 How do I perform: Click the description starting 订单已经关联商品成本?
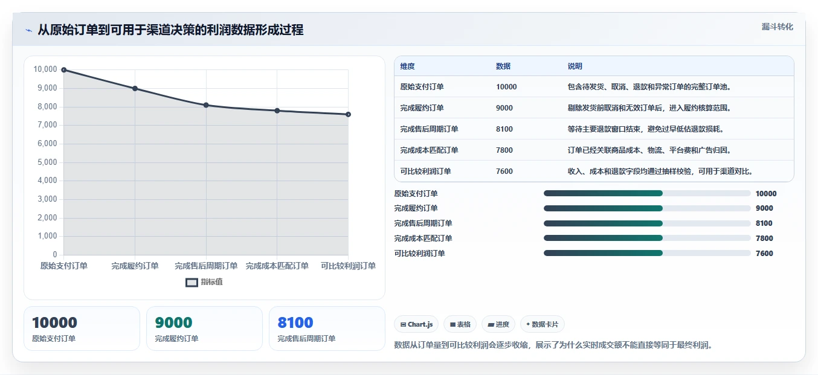[x=651, y=150]
